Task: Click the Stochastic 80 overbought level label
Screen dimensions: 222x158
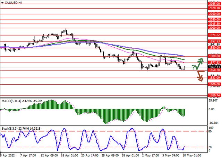Action: point(210,131)
